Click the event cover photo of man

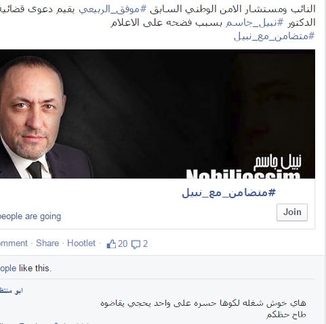pyautogui.click(x=157, y=114)
